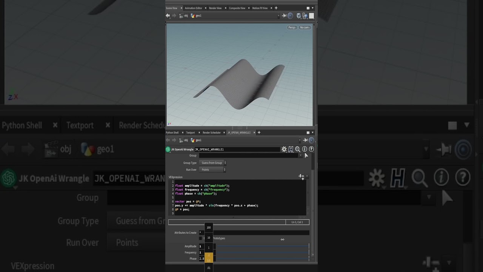Image resolution: width=483 pixels, height=272 pixels.
Task: Click the JK OpenAi Wrangle node icon
Action: (x=168, y=149)
